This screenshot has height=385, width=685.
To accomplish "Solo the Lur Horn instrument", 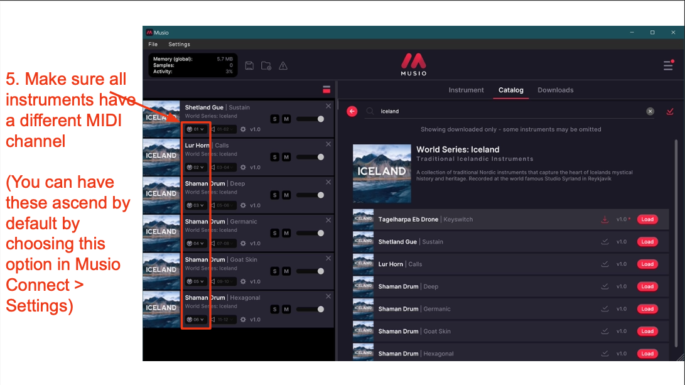I will pyautogui.click(x=274, y=157).
